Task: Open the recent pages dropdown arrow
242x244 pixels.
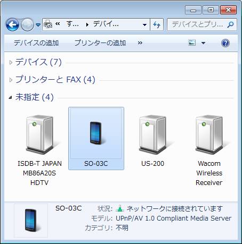Action: tap(38, 25)
